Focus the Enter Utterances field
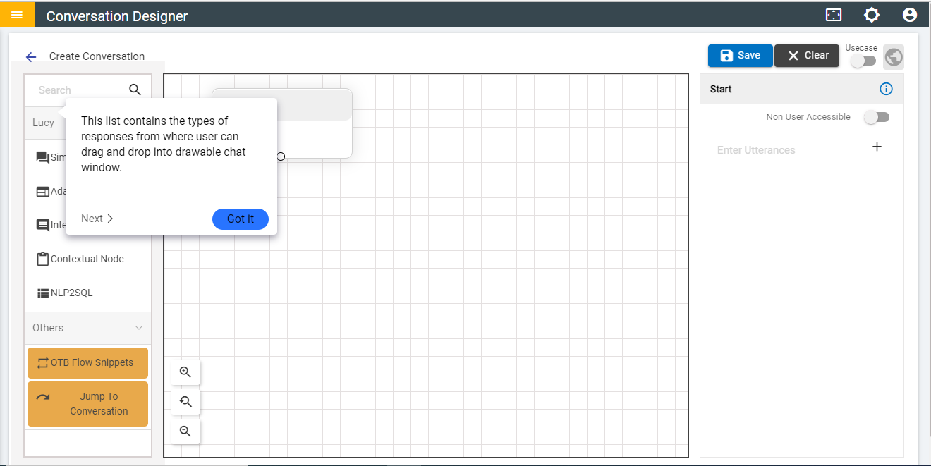Screen dimensions: 931x466 point(786,150)
